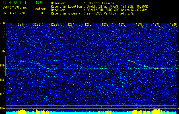Click the 1.1 kHz axis label
This screenshot has width=179, height=114.
pyautogui.click(x=2, y=37)
